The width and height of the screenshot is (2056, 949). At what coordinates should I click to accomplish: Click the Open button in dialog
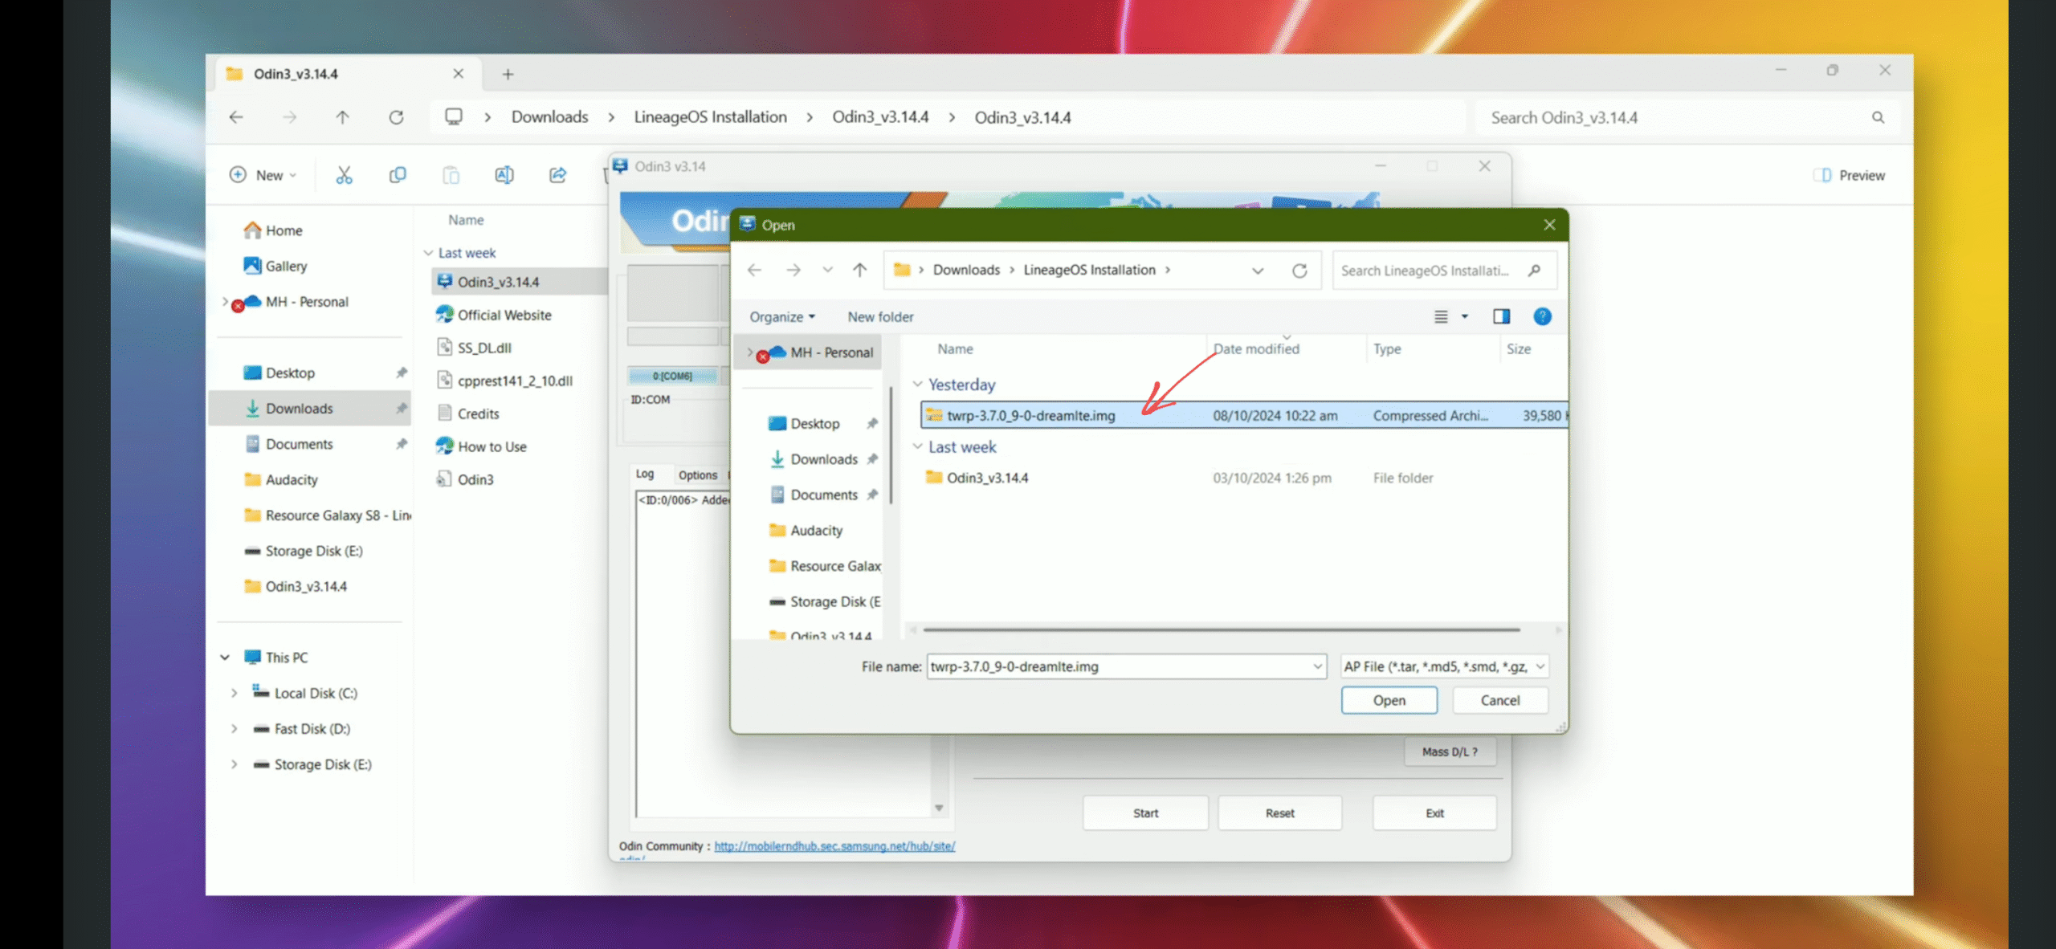click(1389, 700)
